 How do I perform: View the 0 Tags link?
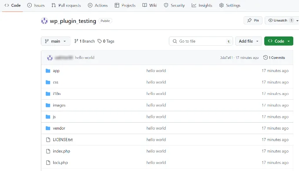[x=106, y=41]
